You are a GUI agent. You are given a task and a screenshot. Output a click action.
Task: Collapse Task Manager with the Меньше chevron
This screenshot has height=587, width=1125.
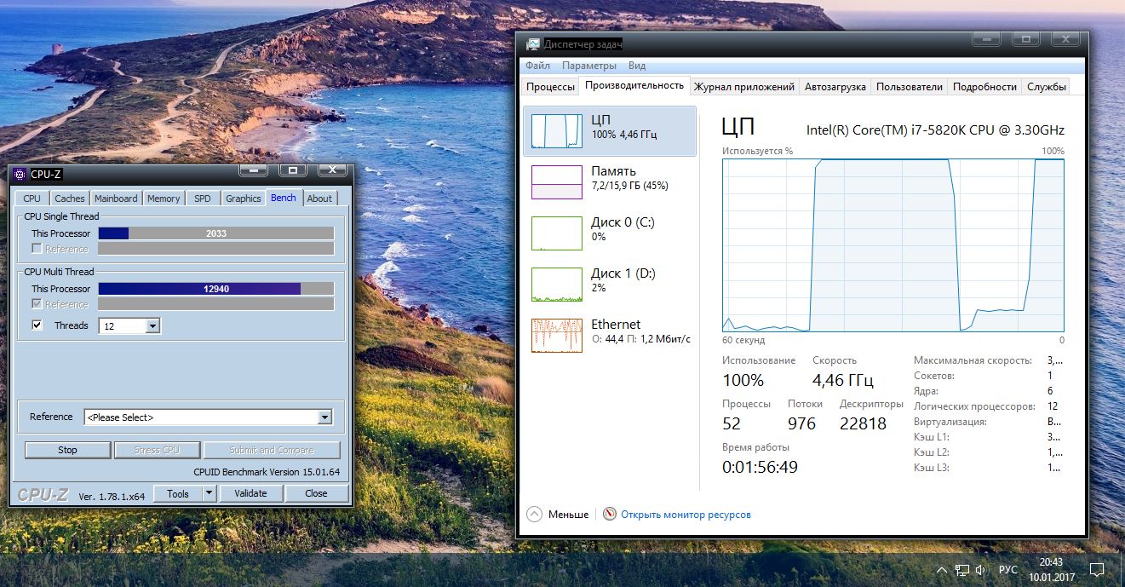coord(534,515)
